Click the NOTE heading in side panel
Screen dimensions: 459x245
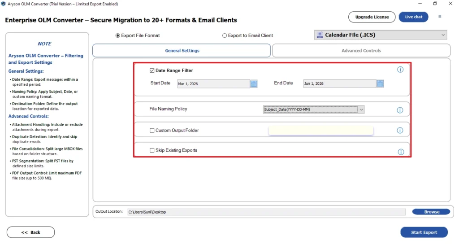(44, 44)
